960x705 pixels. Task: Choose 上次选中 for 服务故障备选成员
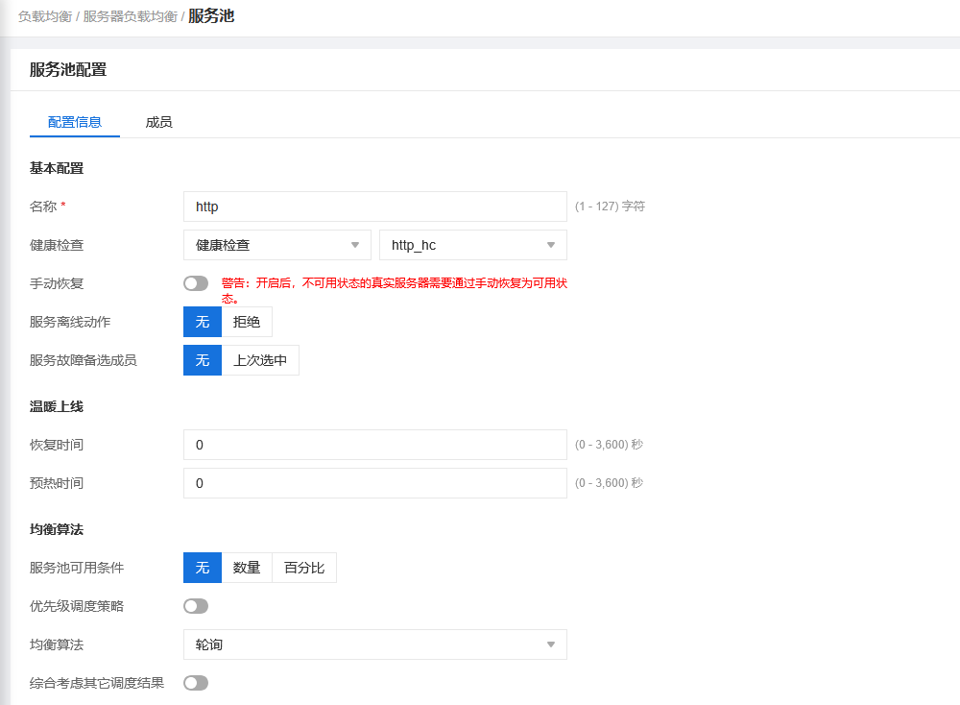pos(260,360)
